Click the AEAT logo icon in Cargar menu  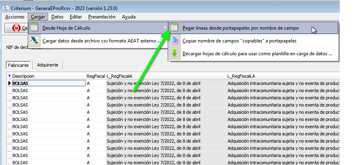(x=34, y=41)
